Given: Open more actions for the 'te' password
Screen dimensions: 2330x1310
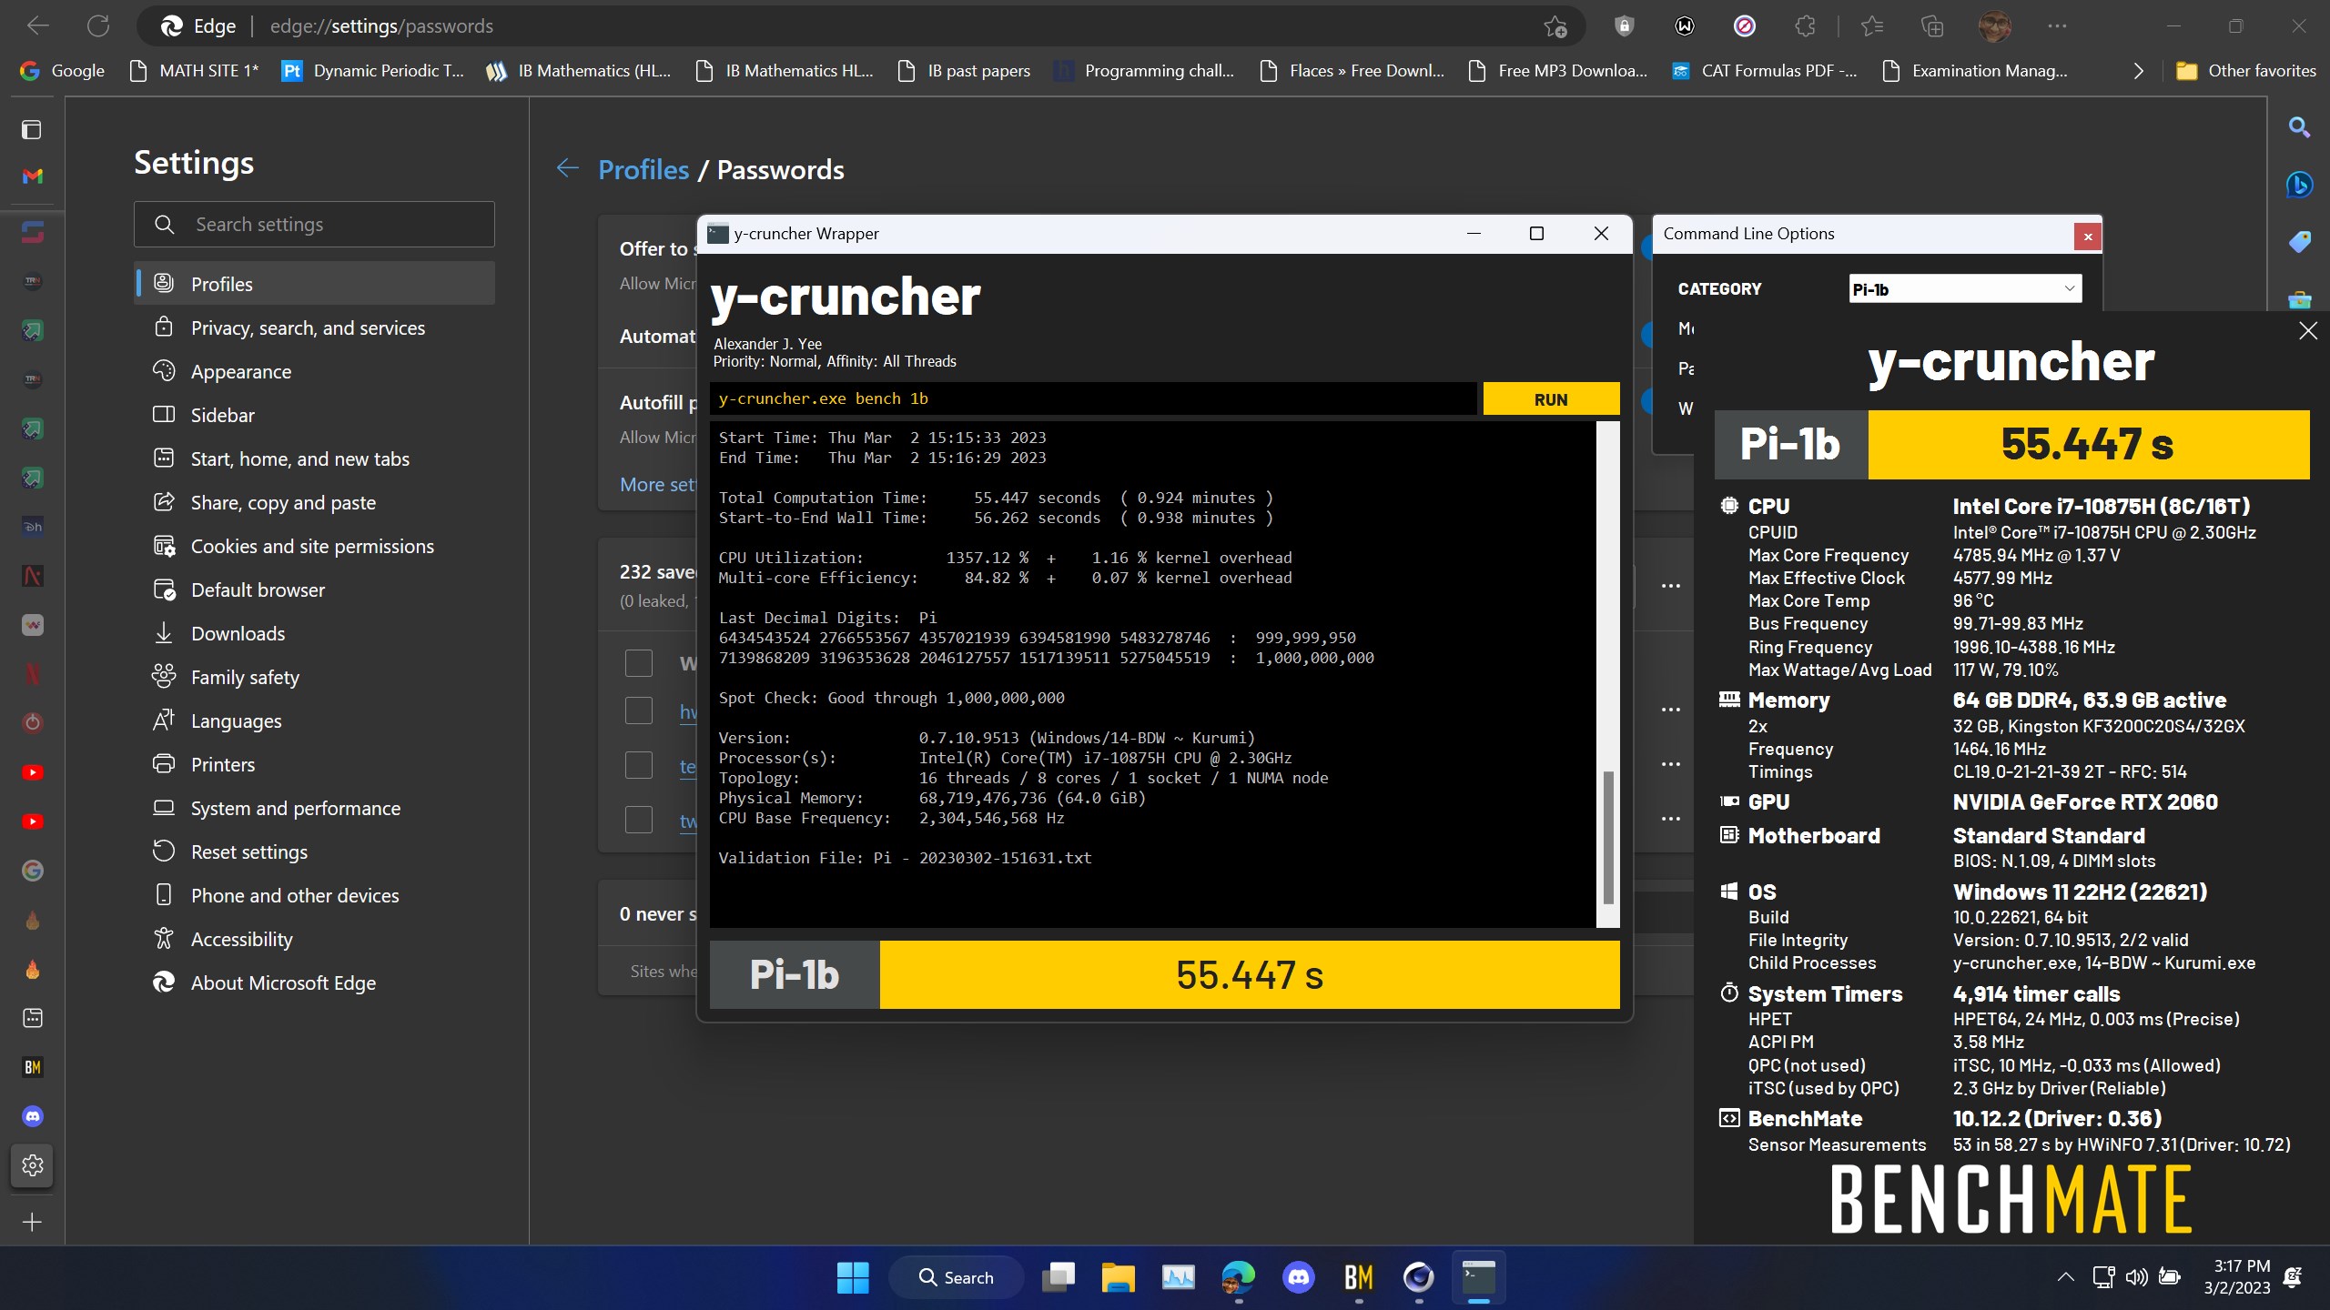Looking at the screenshot, I should tap(1671, 764).
